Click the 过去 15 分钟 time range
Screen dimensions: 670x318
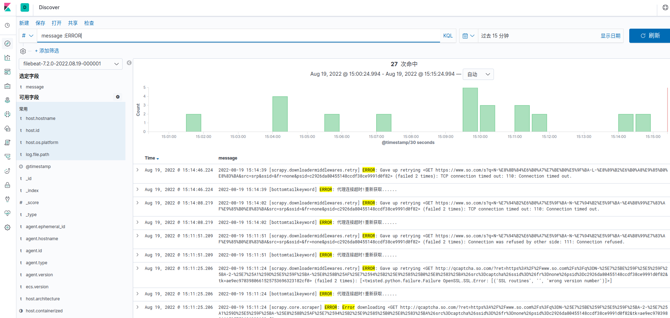click(495, 36)
